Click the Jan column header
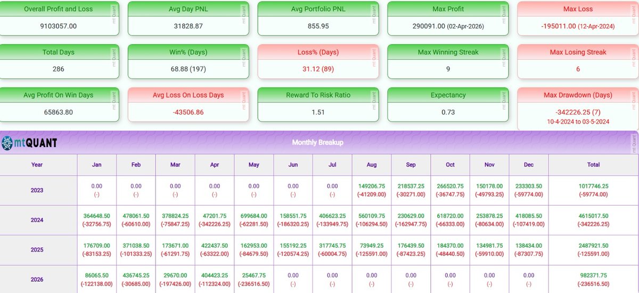The width and height of the screenshot is (639, 293). pos(97,165)
